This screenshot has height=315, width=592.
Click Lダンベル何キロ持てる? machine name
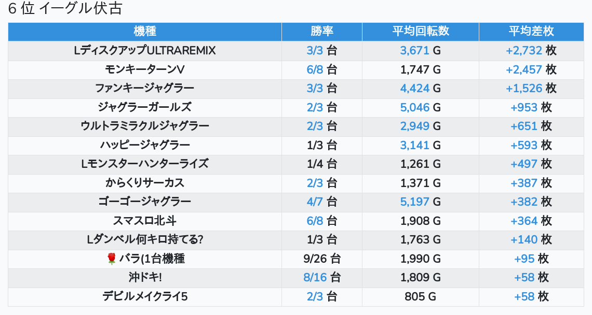click(145, 239)
